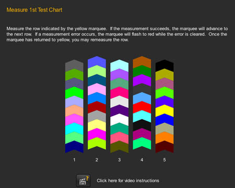Click the navy blue patch in strip 1
Viewport: 235px width, 188px height.
[74, 147]
